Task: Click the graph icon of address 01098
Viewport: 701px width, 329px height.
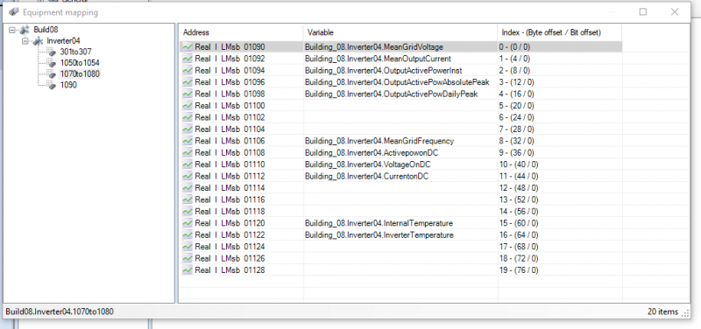Action: pyautogui.click(x=188, y=94)
